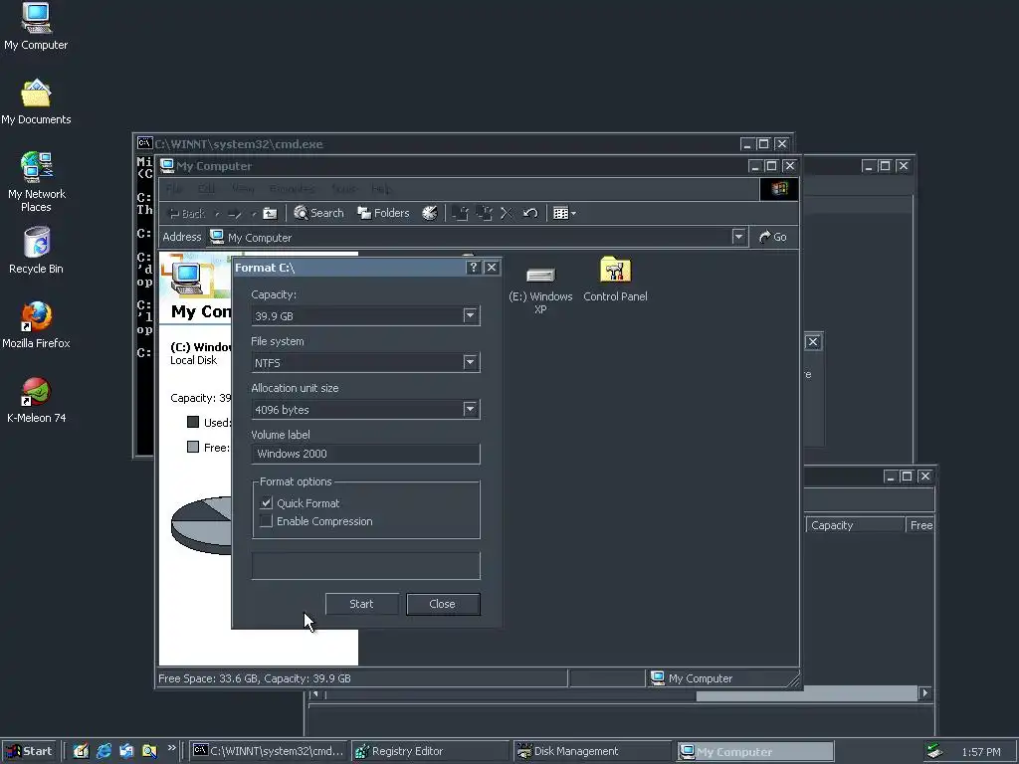Click the first Quick Launch icon after Start

click(x=81, y=751)
